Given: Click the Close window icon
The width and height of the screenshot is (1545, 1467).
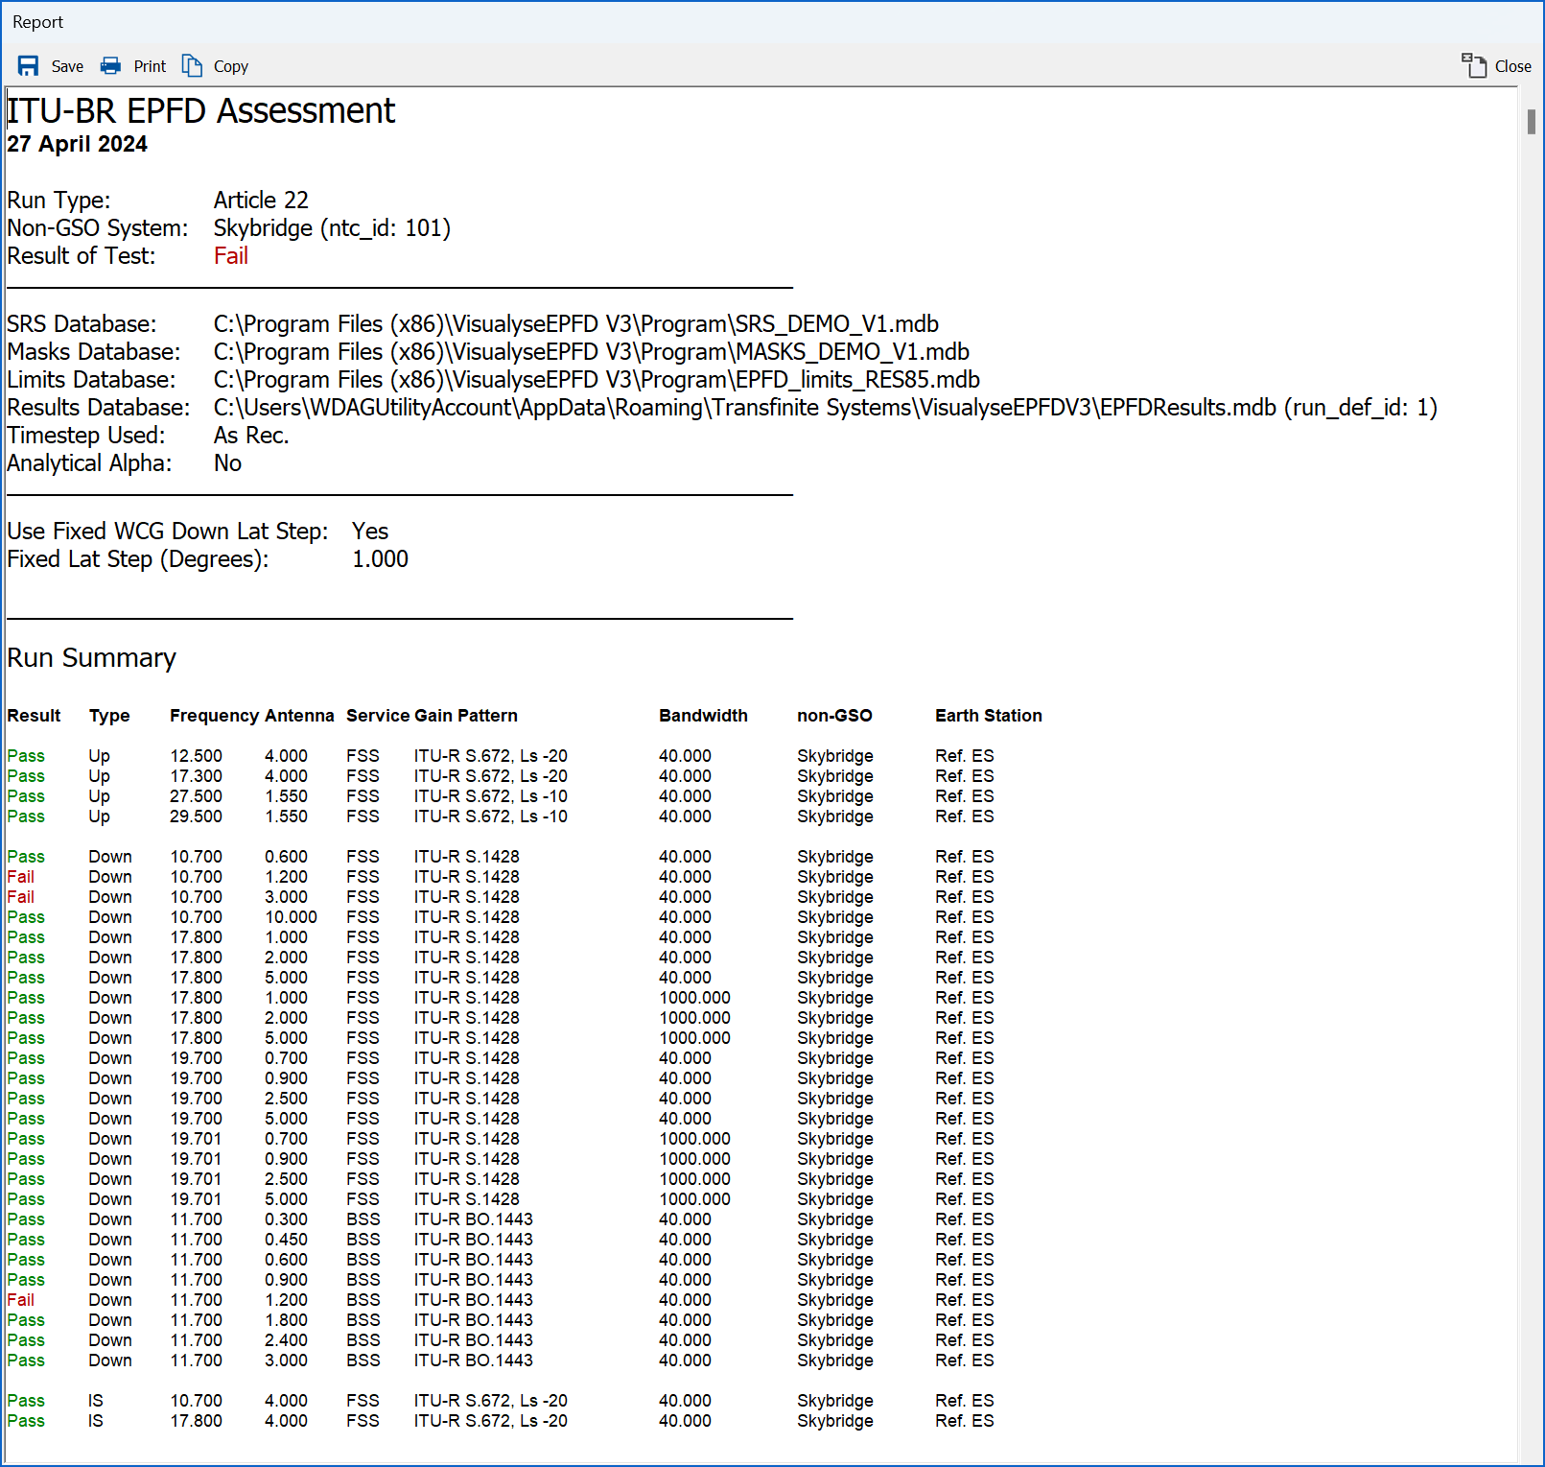Looking at the screenshot, I should 1474,65.
